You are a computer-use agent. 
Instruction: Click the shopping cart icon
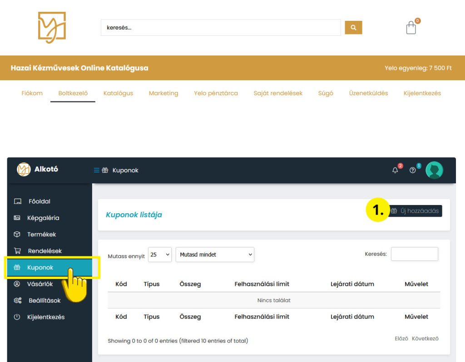pyautogui.click(x=411, y=28)
